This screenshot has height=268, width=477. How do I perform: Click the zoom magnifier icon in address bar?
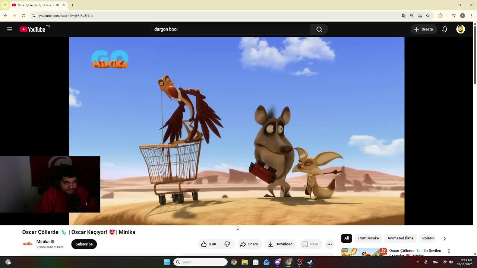[x=412, y=16]
